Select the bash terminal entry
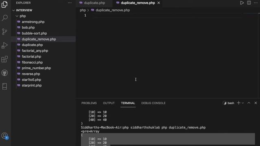The height and width of the screenshot is (146, 260). [228, 103]
